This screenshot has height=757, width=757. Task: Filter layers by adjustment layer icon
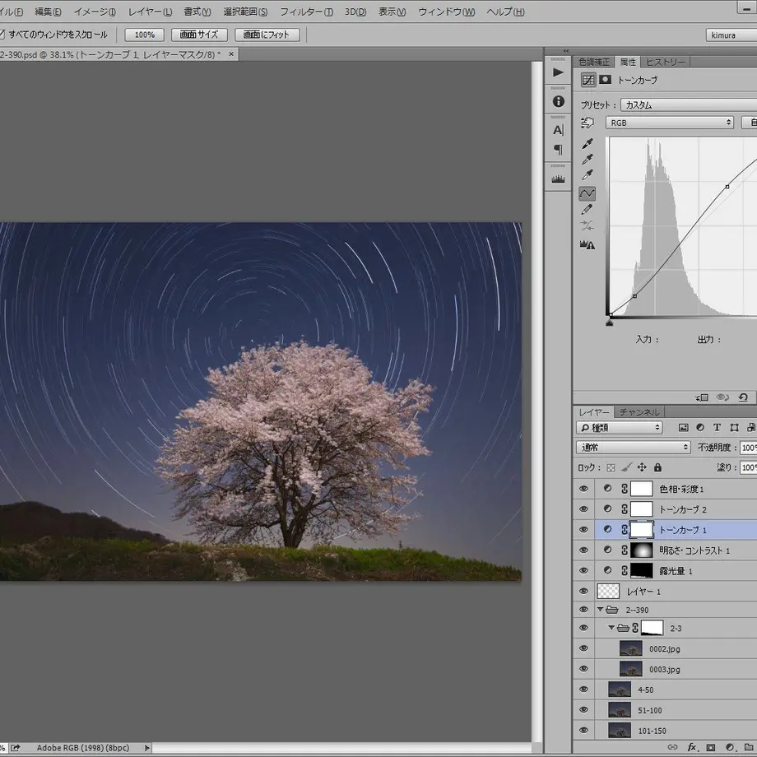tap(700, 427)
